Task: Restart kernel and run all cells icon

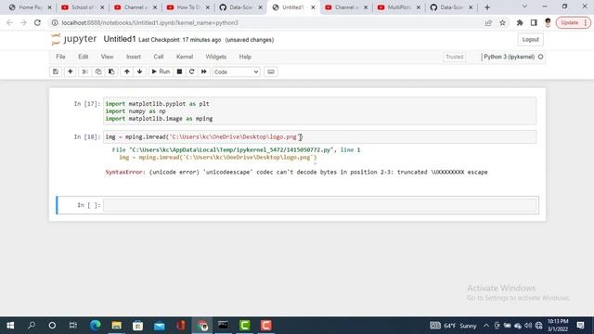Action: pos(204,71)
